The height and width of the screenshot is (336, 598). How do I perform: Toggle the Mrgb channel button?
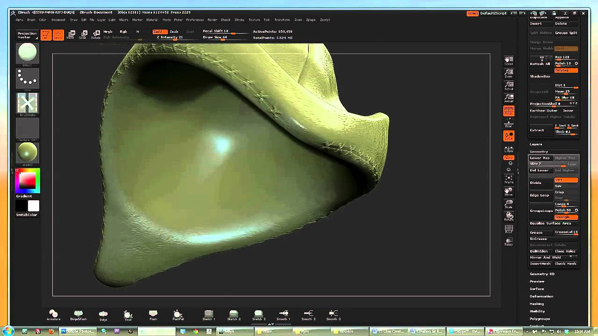tap(108, 32)
